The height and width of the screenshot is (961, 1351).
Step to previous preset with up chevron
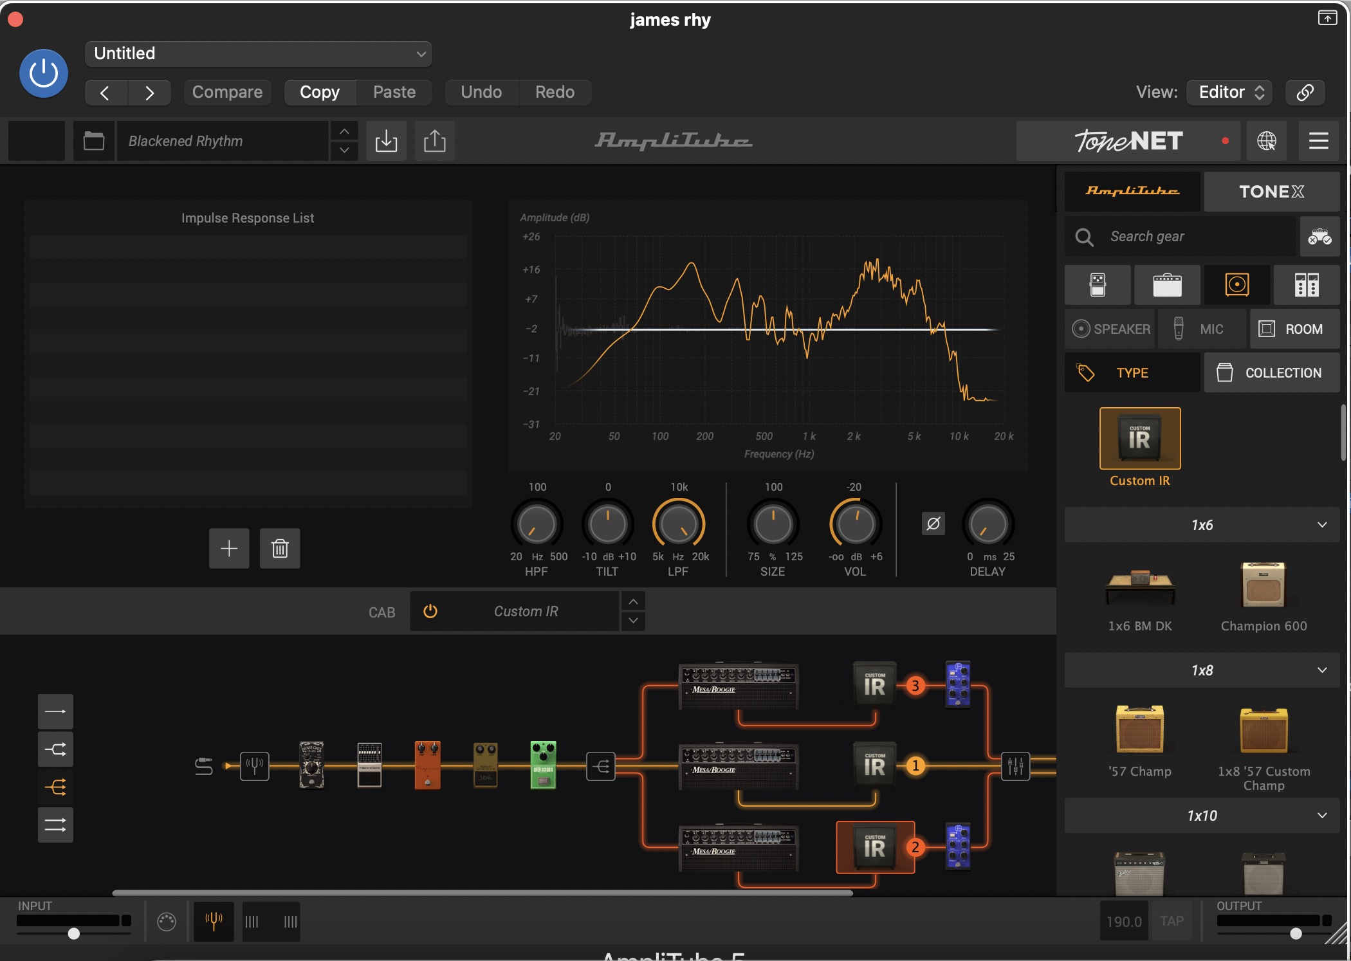pos(344,131)
